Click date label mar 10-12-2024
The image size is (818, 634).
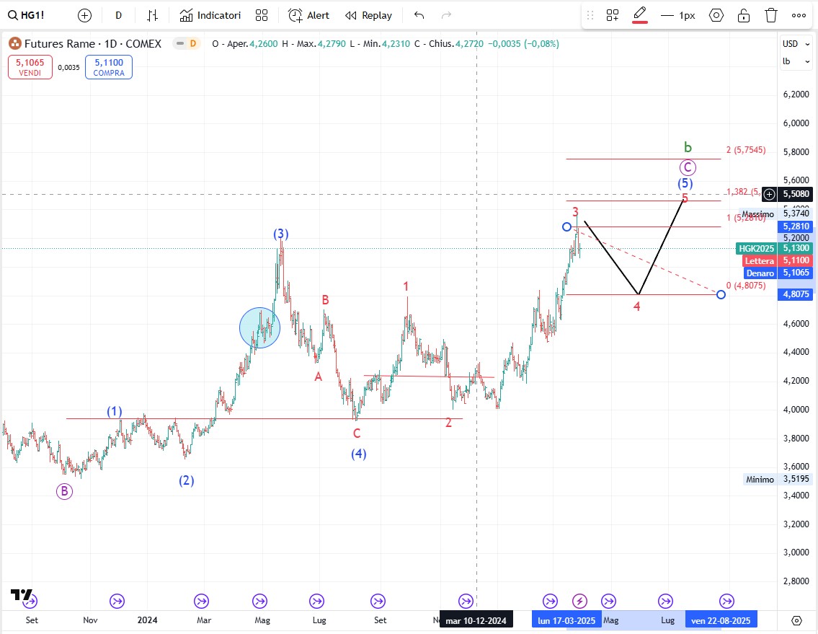(x=476, y=620)
